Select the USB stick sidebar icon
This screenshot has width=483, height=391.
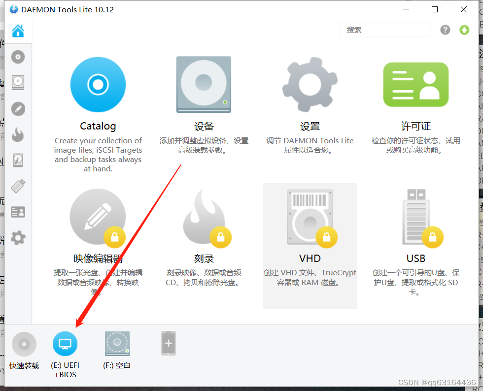(18, 186)
